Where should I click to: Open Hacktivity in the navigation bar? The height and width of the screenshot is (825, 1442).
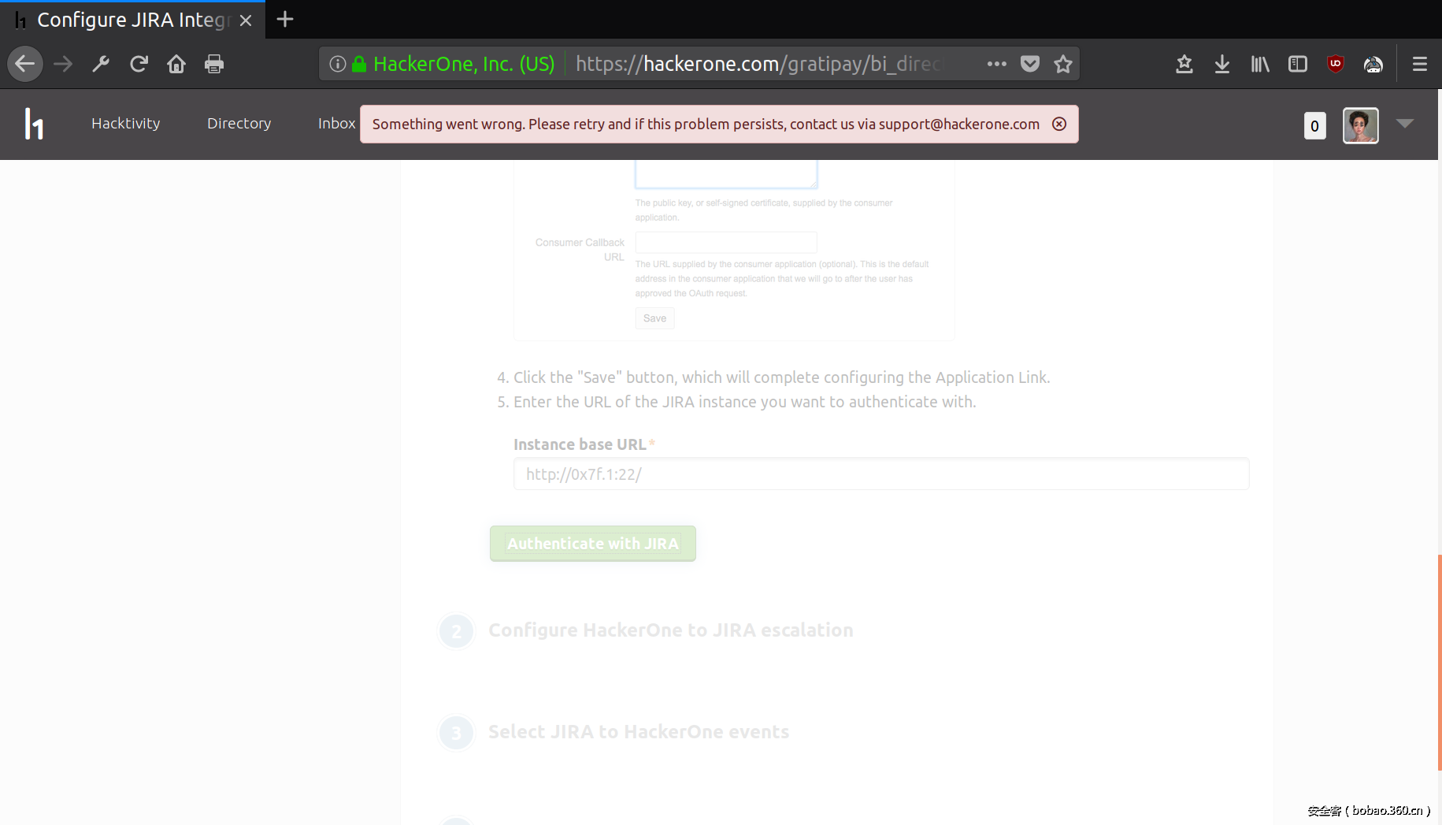point(126,124)
